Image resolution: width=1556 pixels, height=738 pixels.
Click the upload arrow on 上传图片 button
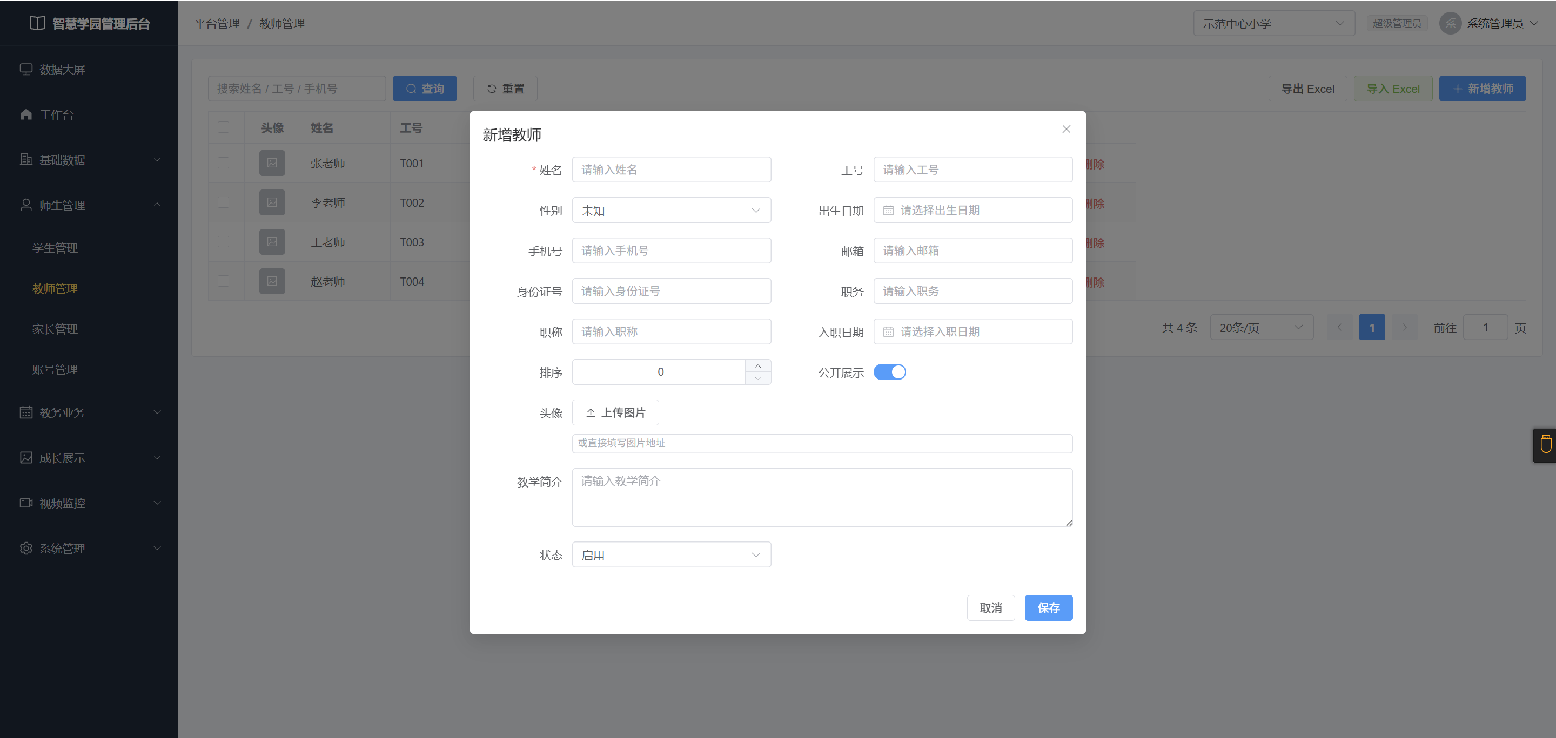tap(591, 413)
